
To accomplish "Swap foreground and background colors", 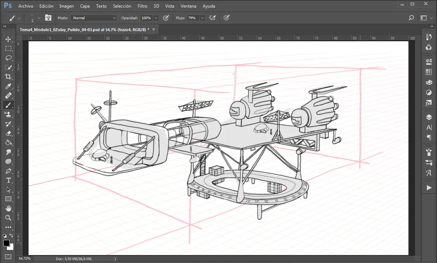I will [x=12, y=236].
